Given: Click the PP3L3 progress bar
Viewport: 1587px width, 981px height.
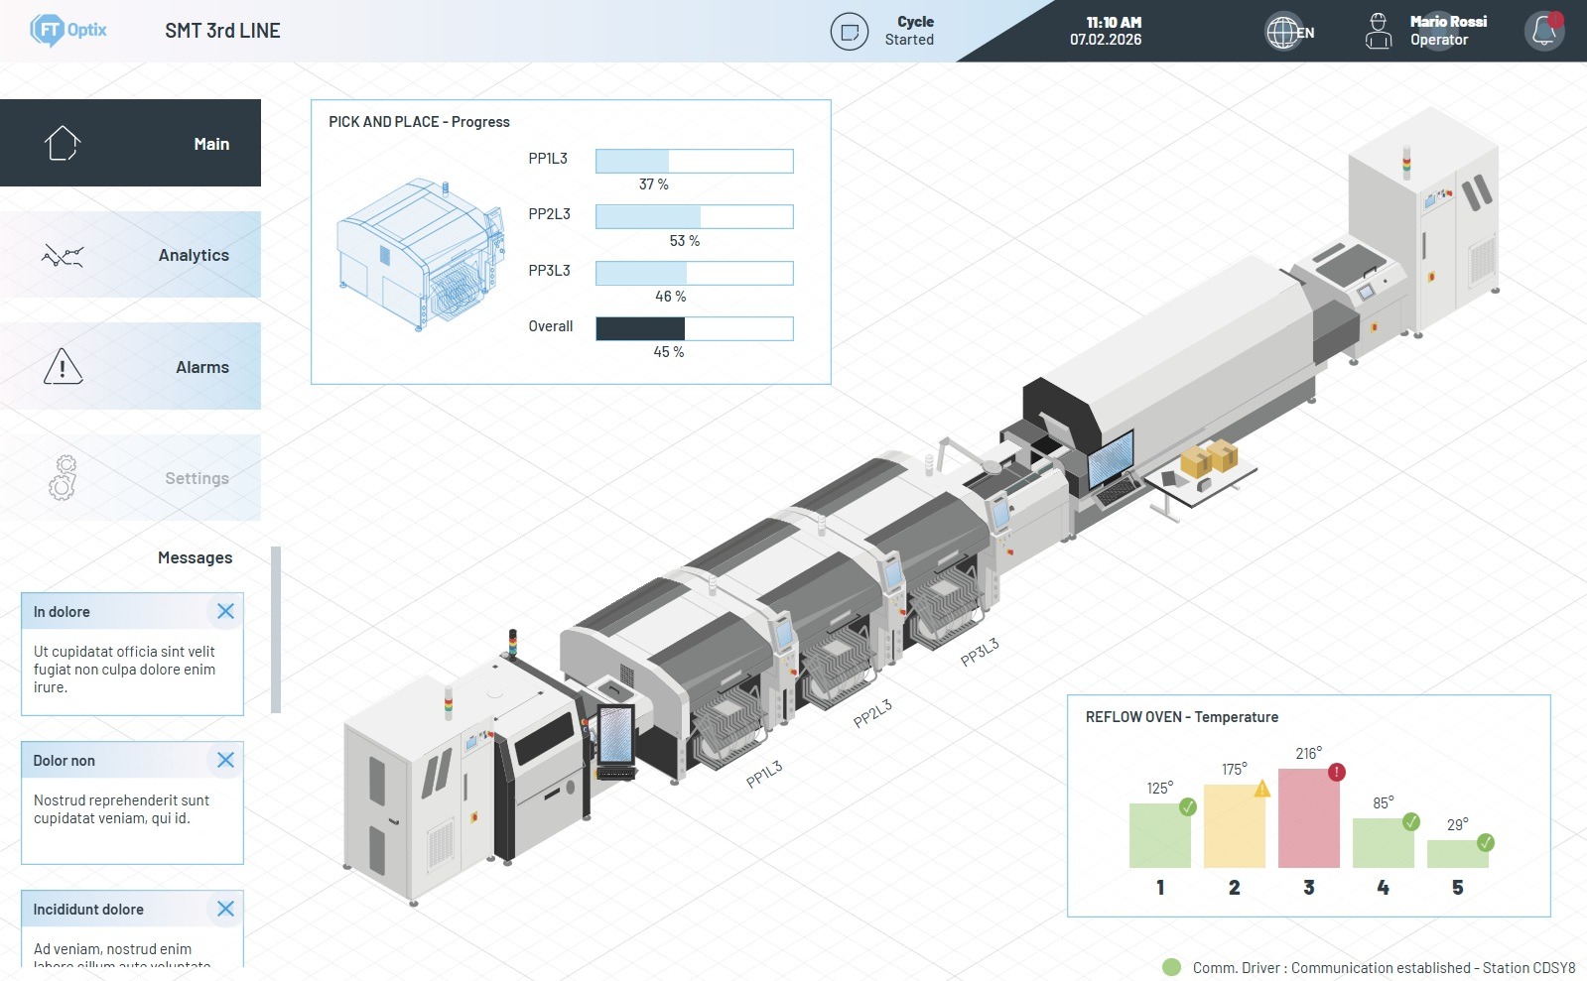Looking at the screenshot, I should tap(694, 273).
